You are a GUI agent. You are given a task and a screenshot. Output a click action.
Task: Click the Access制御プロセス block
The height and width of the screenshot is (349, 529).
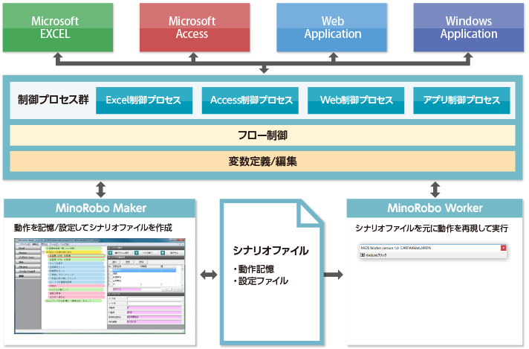[250, 100]
